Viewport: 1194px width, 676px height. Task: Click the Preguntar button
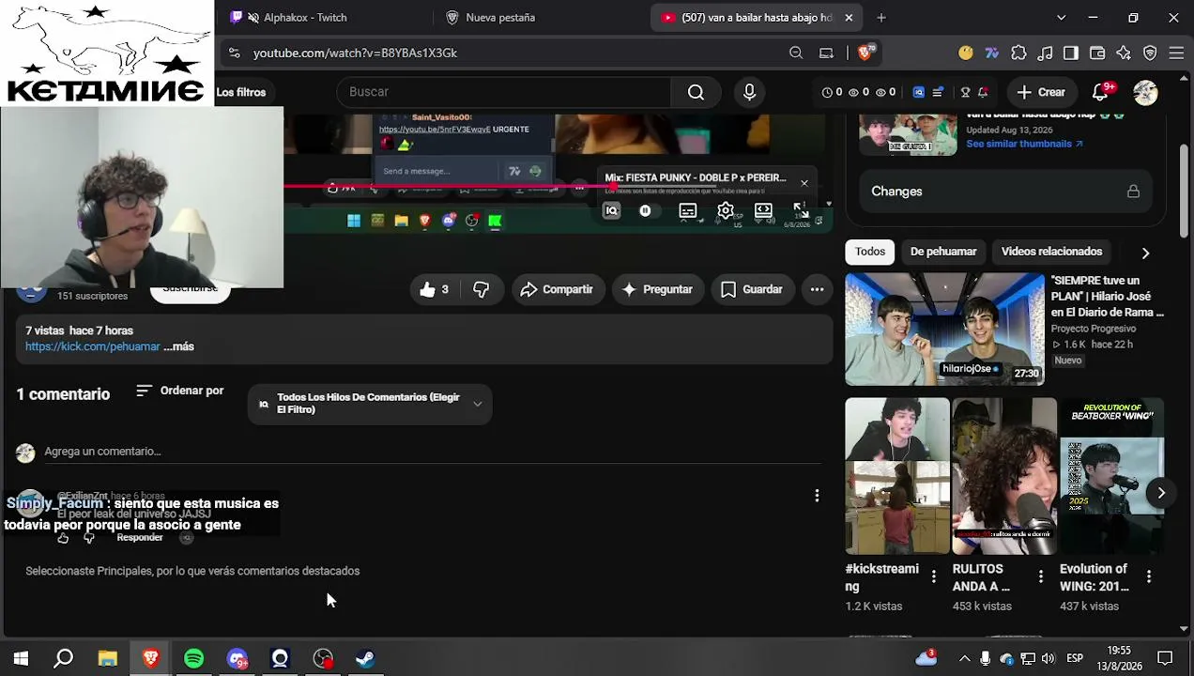point(657,289)
